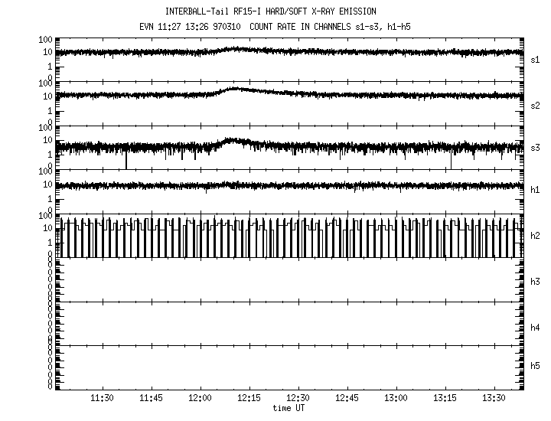551x421 pixels.
Task: Click the 13:00 time axis label
Action: click(396, 399)
